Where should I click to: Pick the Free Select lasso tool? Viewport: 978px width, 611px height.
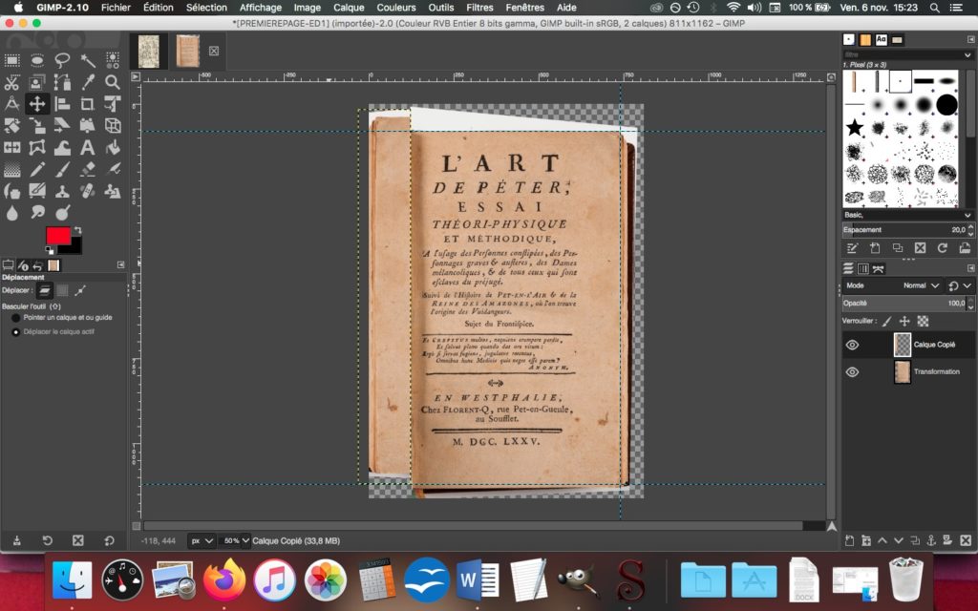[x=62, y=60]
